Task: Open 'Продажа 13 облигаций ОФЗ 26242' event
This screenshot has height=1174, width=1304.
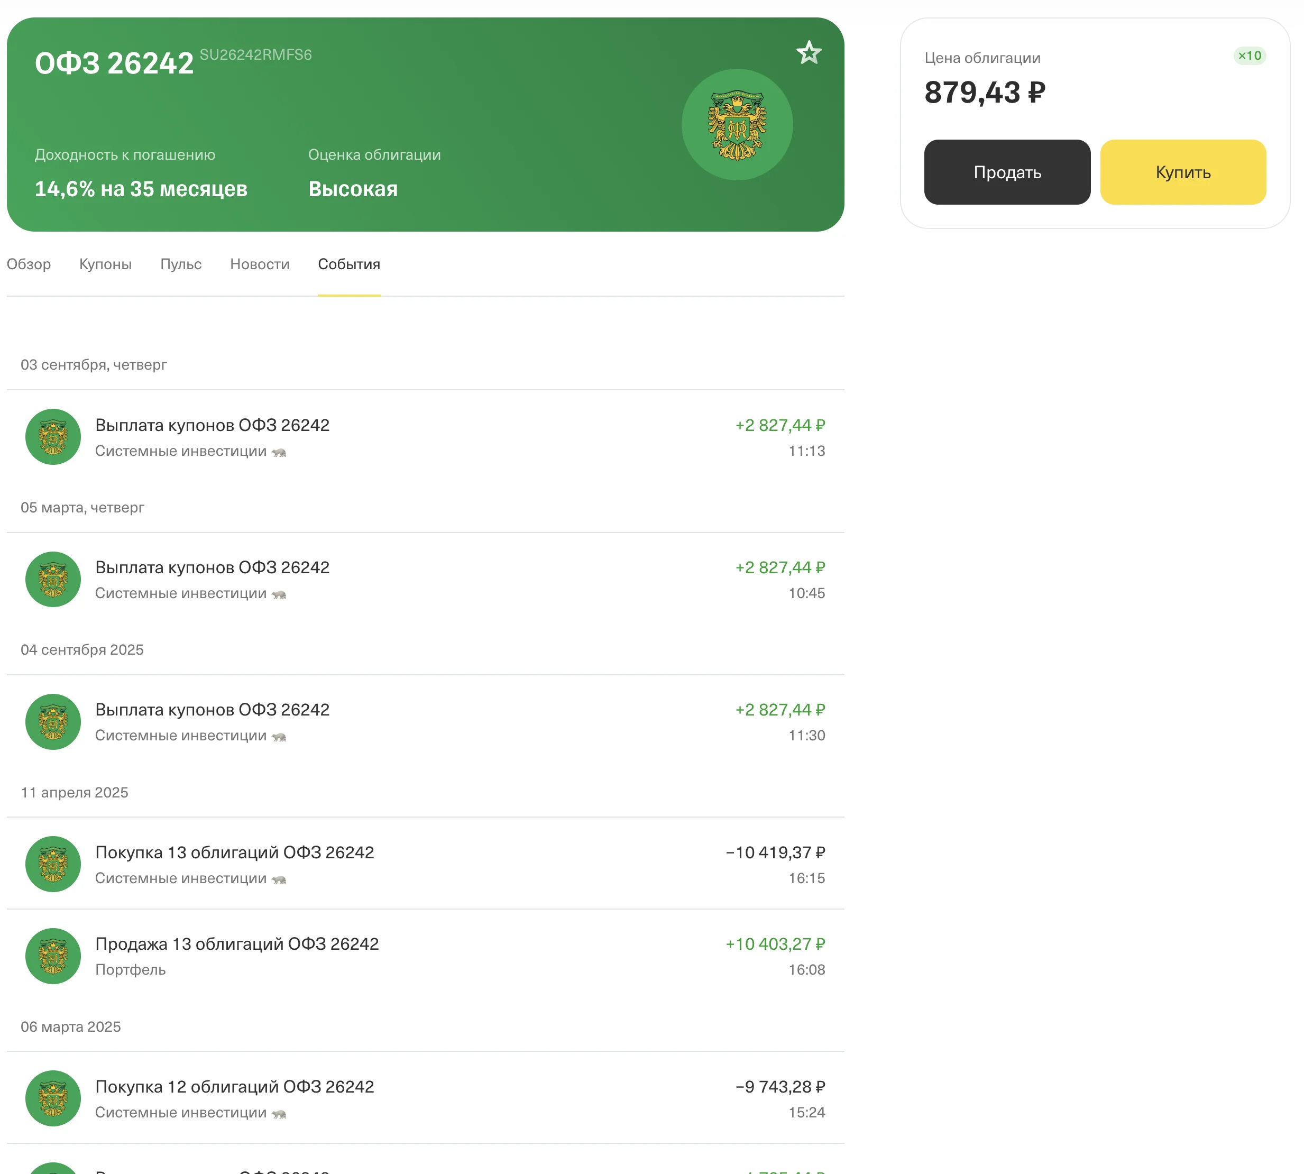Action: tap(237, 944)
